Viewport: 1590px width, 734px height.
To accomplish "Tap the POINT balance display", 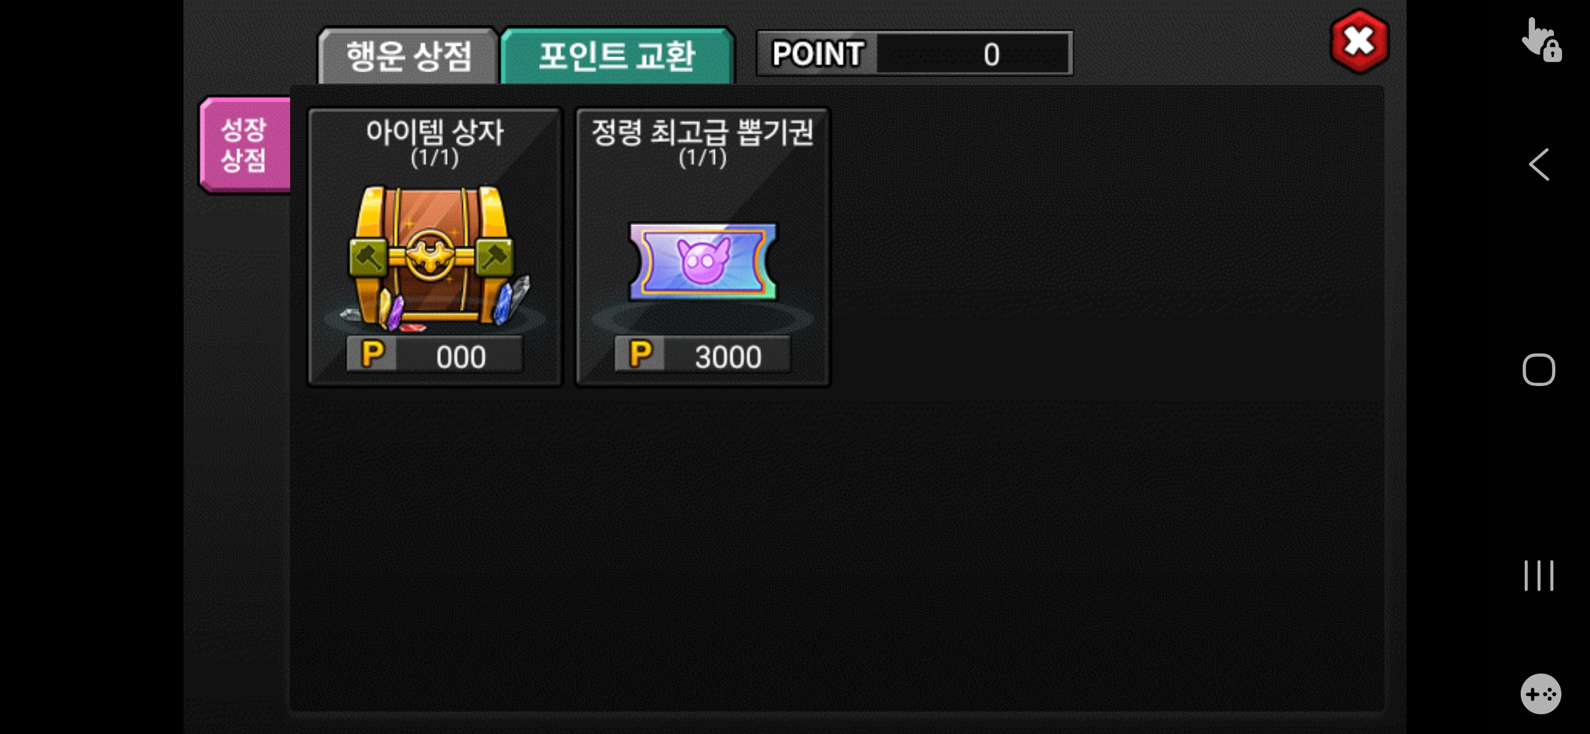I will (x=915, y=53).
